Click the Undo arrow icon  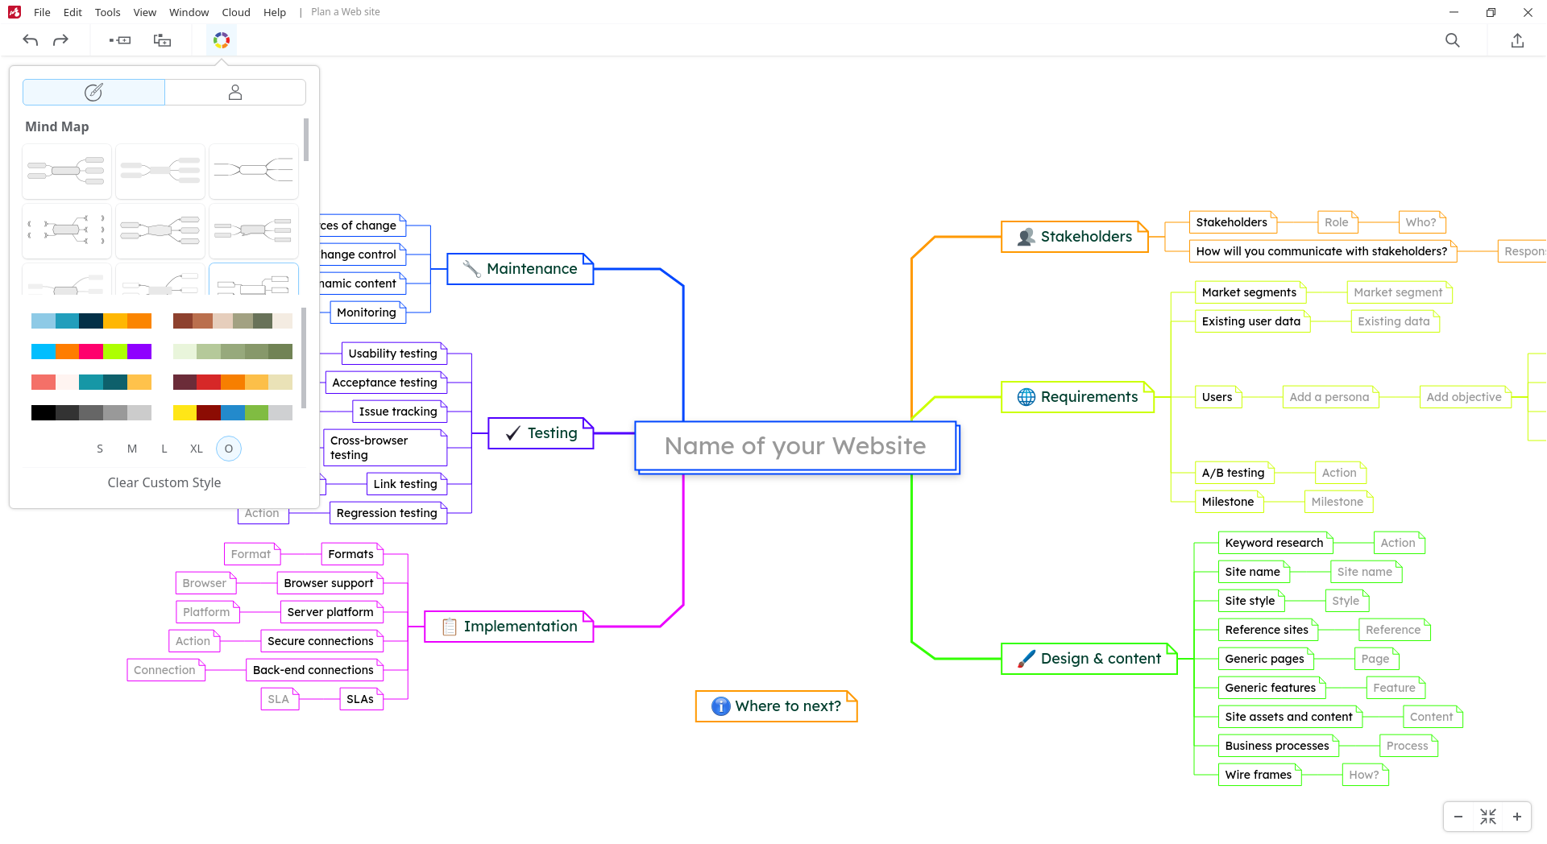31,40
